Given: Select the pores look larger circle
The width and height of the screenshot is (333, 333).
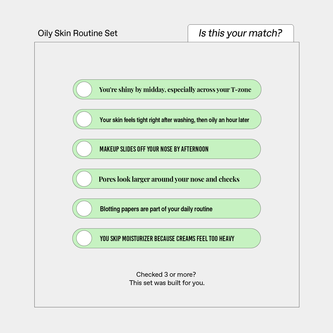Looking at the screenshot, I should (x=84, y=179).
